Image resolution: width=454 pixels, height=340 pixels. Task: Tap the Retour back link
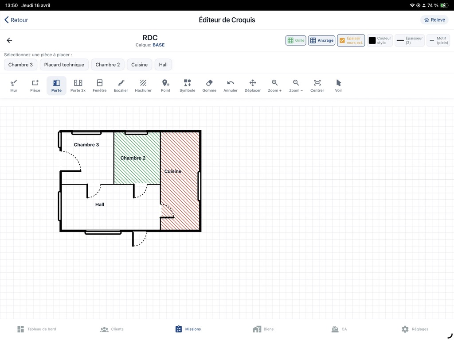click(16, 20)
